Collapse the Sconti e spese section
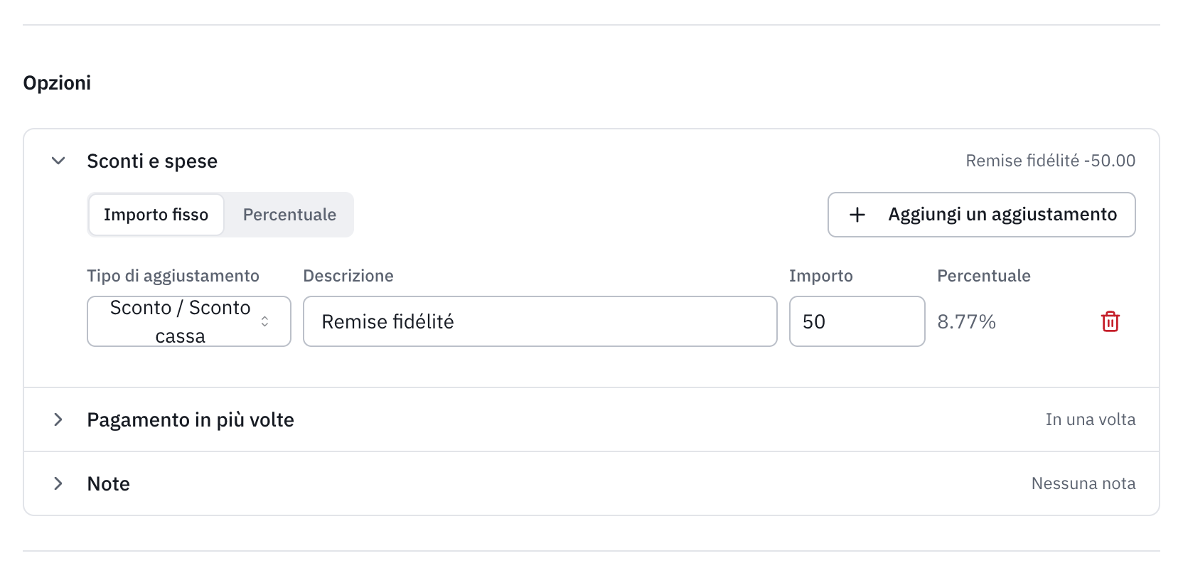Image resolution: width=1183 pixels, height=573 pixels. click(58, 161)
